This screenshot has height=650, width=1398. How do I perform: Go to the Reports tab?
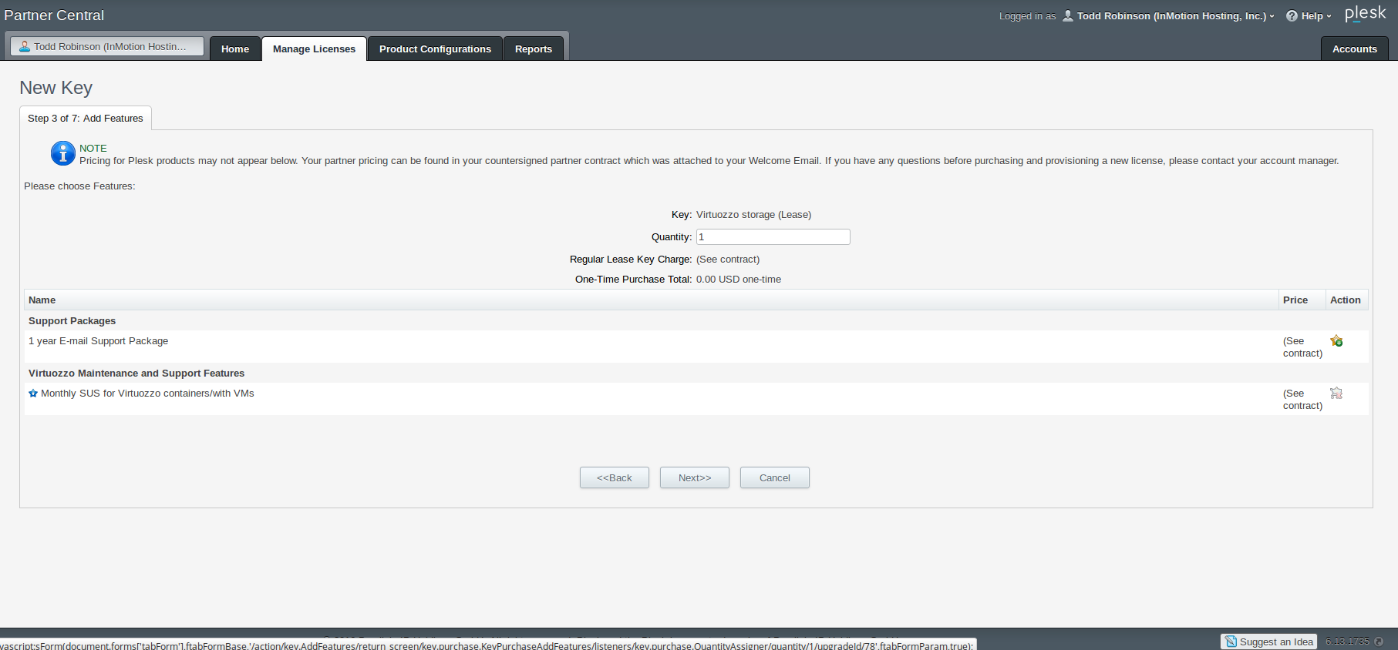coord(534,49)
